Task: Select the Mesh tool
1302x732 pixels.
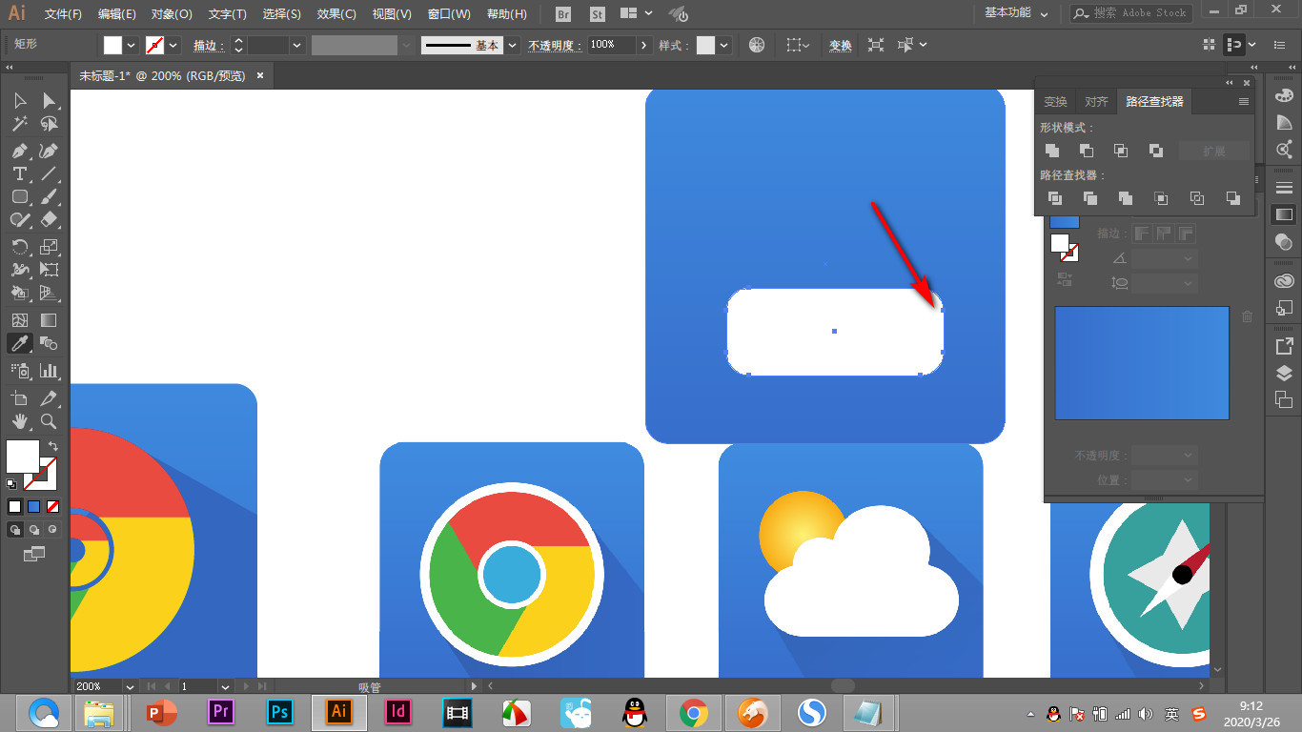Action: (19, 320)
